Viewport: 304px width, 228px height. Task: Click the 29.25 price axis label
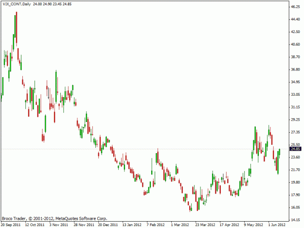pos(295,120)
